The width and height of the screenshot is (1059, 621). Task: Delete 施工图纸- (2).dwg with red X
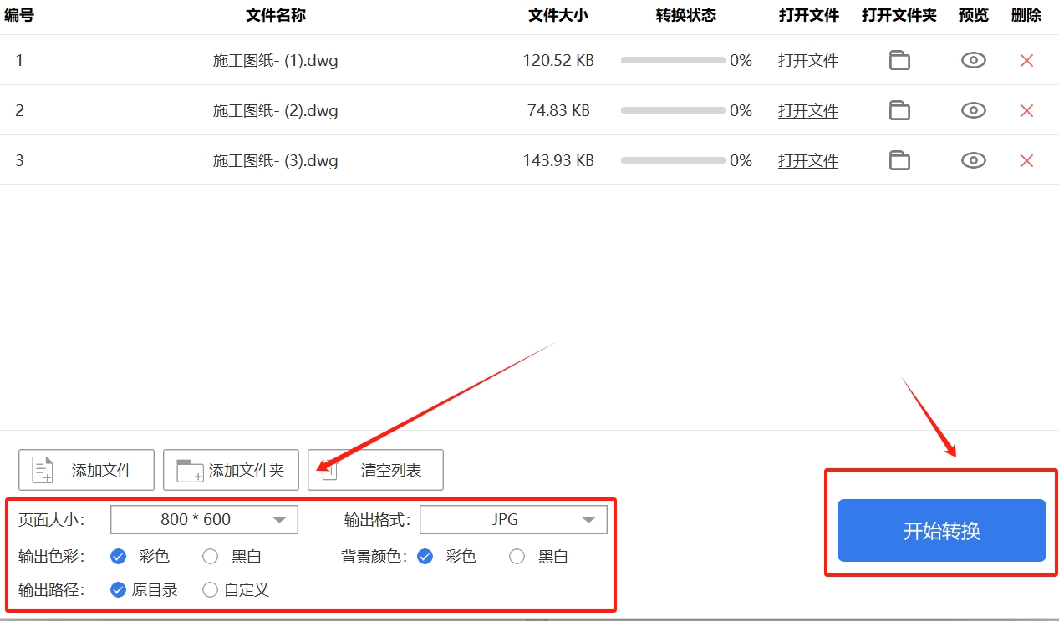pos(1026,110)
